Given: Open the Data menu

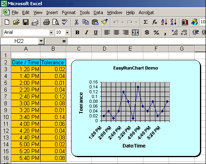Looking at the screenshot, I should click(x=98, y=12).
